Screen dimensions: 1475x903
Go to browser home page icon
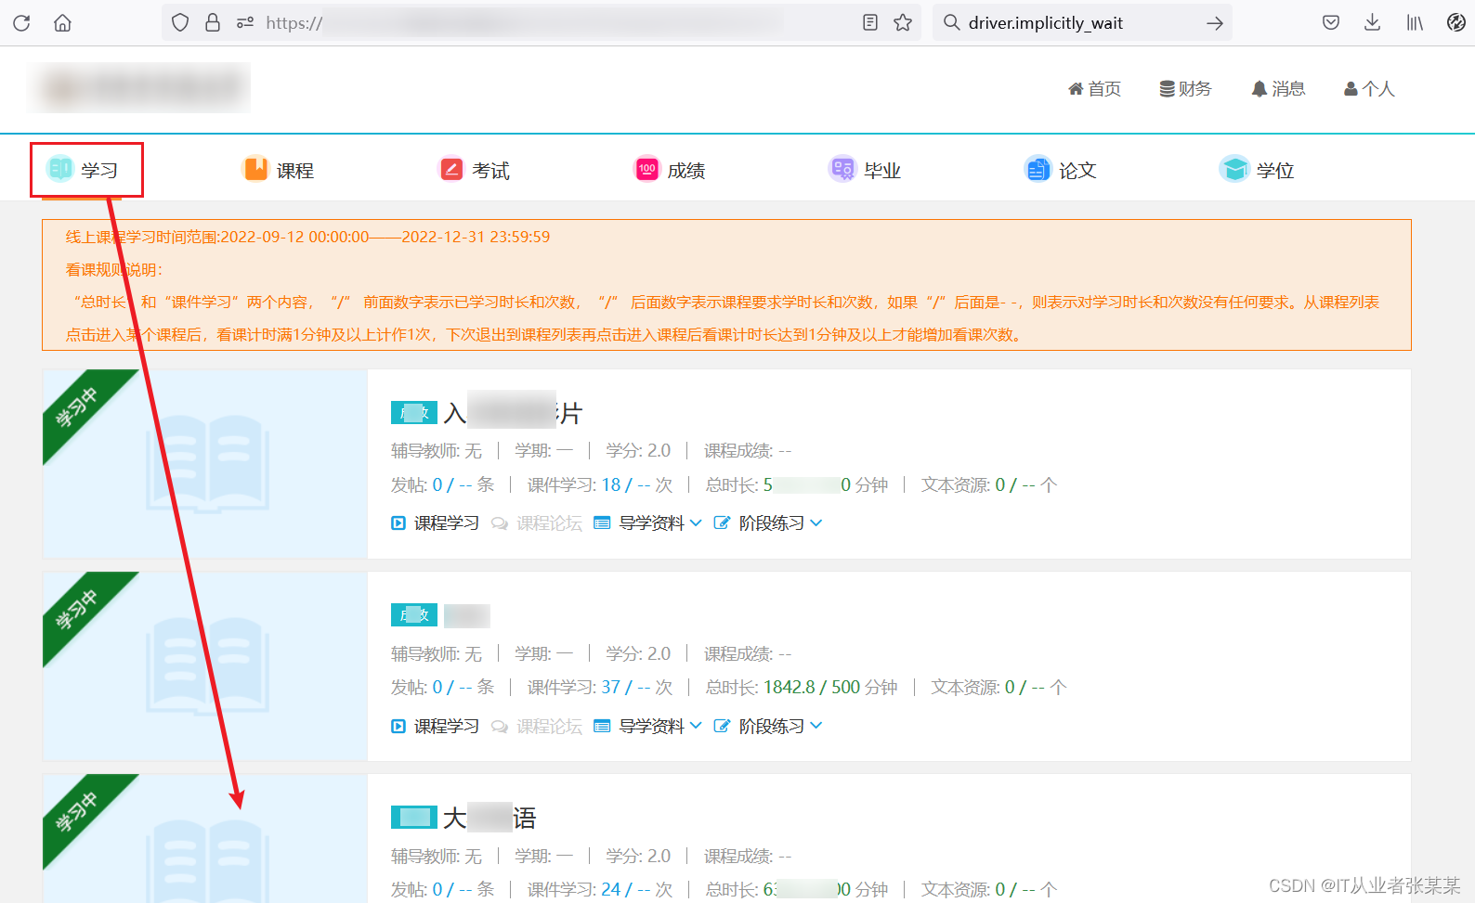click(x=62, y=23)
